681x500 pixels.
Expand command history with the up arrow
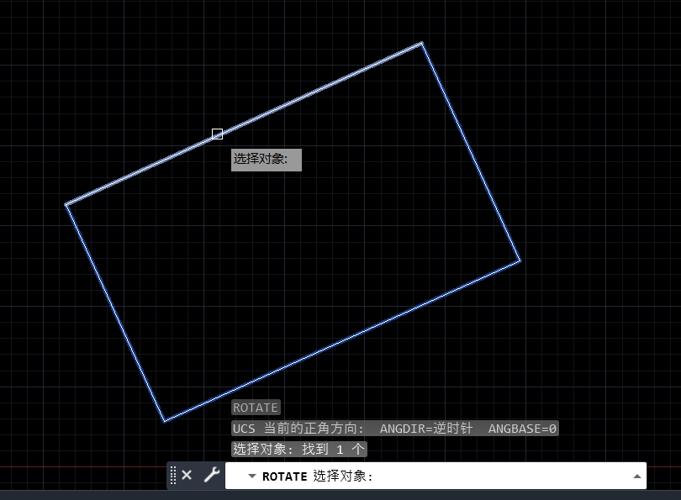635,476
